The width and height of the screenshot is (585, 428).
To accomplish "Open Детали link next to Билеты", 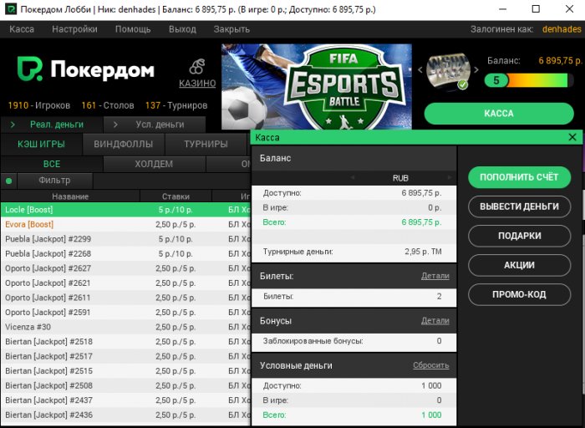I will (435, 276).
